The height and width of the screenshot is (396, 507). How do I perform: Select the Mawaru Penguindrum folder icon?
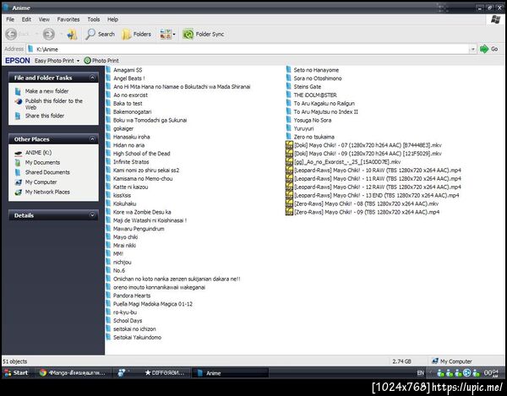[x=108, y=229]
